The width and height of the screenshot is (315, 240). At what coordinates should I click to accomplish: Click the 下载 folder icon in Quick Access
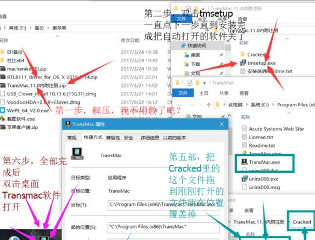[x=186, y=64]
